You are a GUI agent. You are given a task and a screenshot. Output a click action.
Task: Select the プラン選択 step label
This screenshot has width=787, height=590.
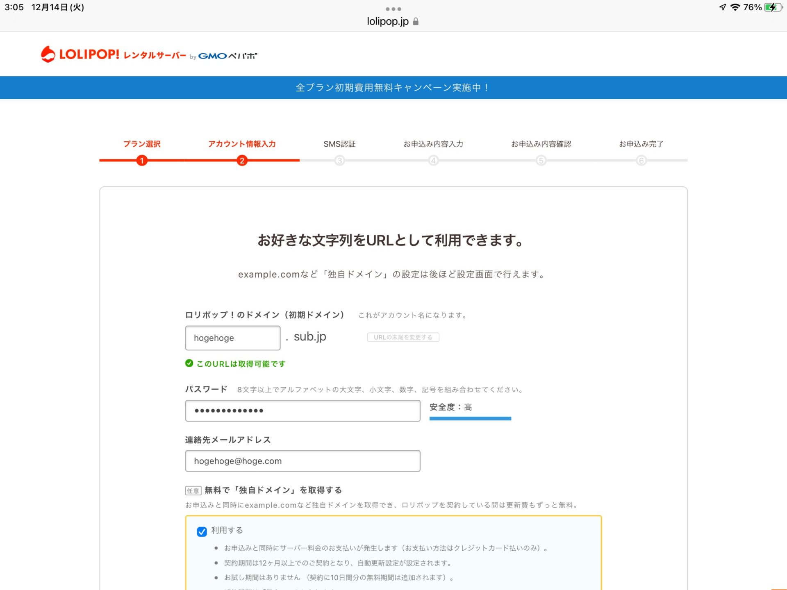142,144
